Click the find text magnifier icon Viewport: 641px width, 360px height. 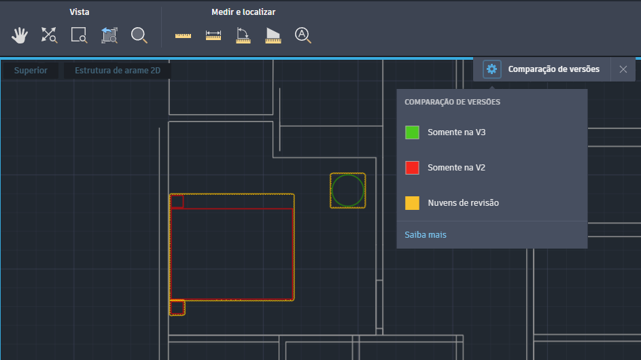[303, 35]
